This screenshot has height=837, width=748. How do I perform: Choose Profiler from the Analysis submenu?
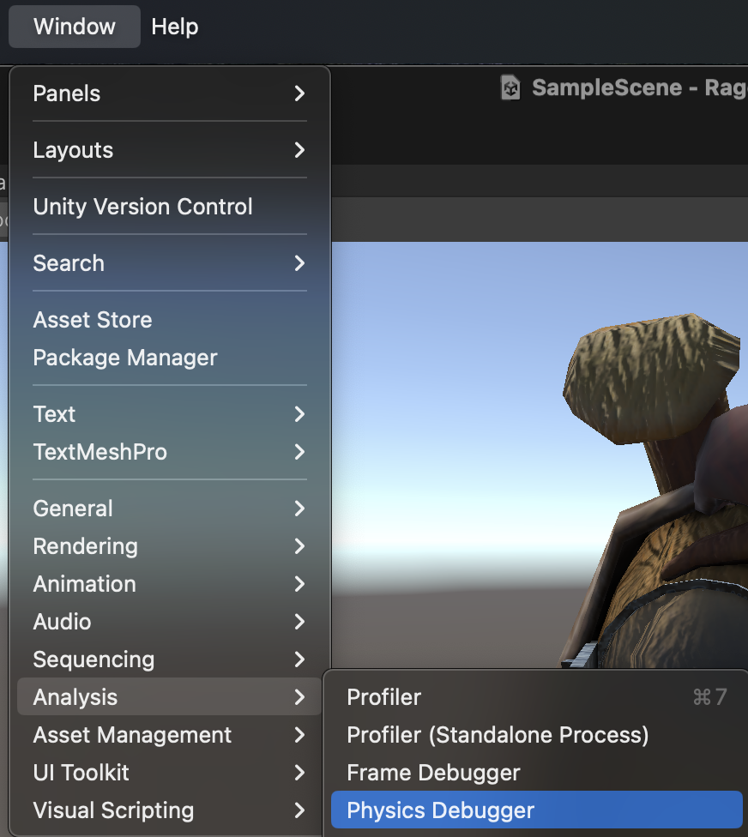[537, 697]
